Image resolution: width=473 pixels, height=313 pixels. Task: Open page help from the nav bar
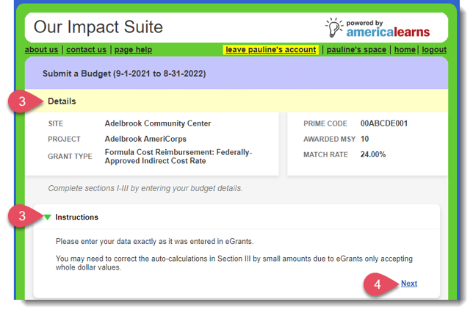click(x=133, y=50)
